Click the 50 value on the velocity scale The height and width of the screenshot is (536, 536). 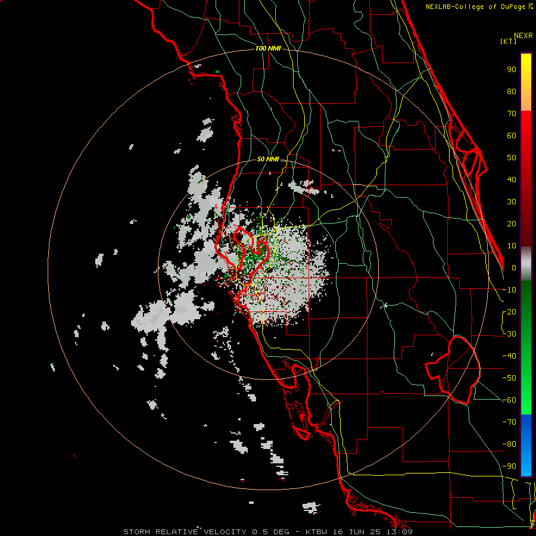512,158
